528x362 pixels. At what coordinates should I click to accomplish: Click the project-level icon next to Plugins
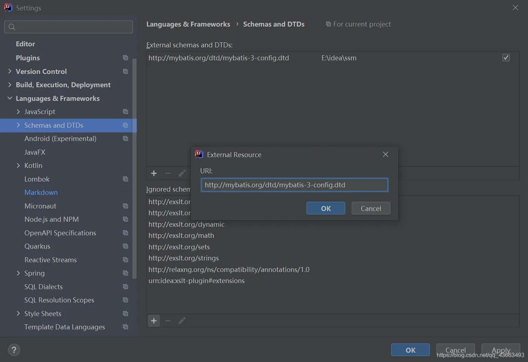tap(126, 58)
